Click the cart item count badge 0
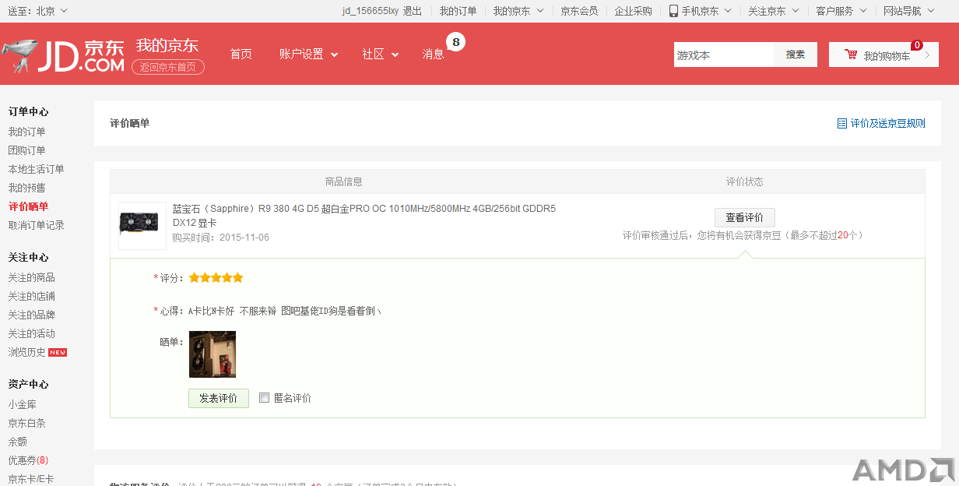The height and width of the screenshot is (486, 959). point(917,45)
